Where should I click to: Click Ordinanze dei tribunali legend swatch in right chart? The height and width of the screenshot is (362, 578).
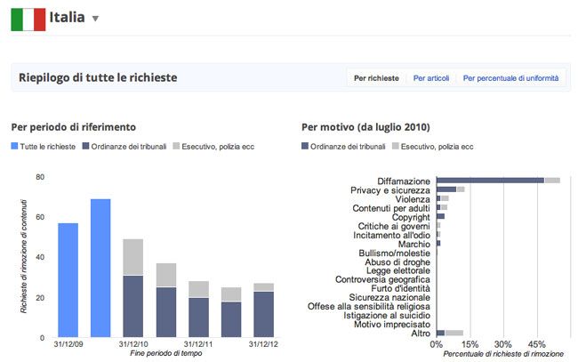tap(307, 146)
